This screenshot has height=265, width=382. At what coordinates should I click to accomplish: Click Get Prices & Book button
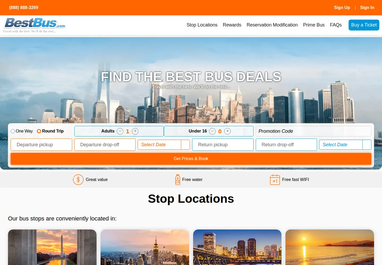191,159
